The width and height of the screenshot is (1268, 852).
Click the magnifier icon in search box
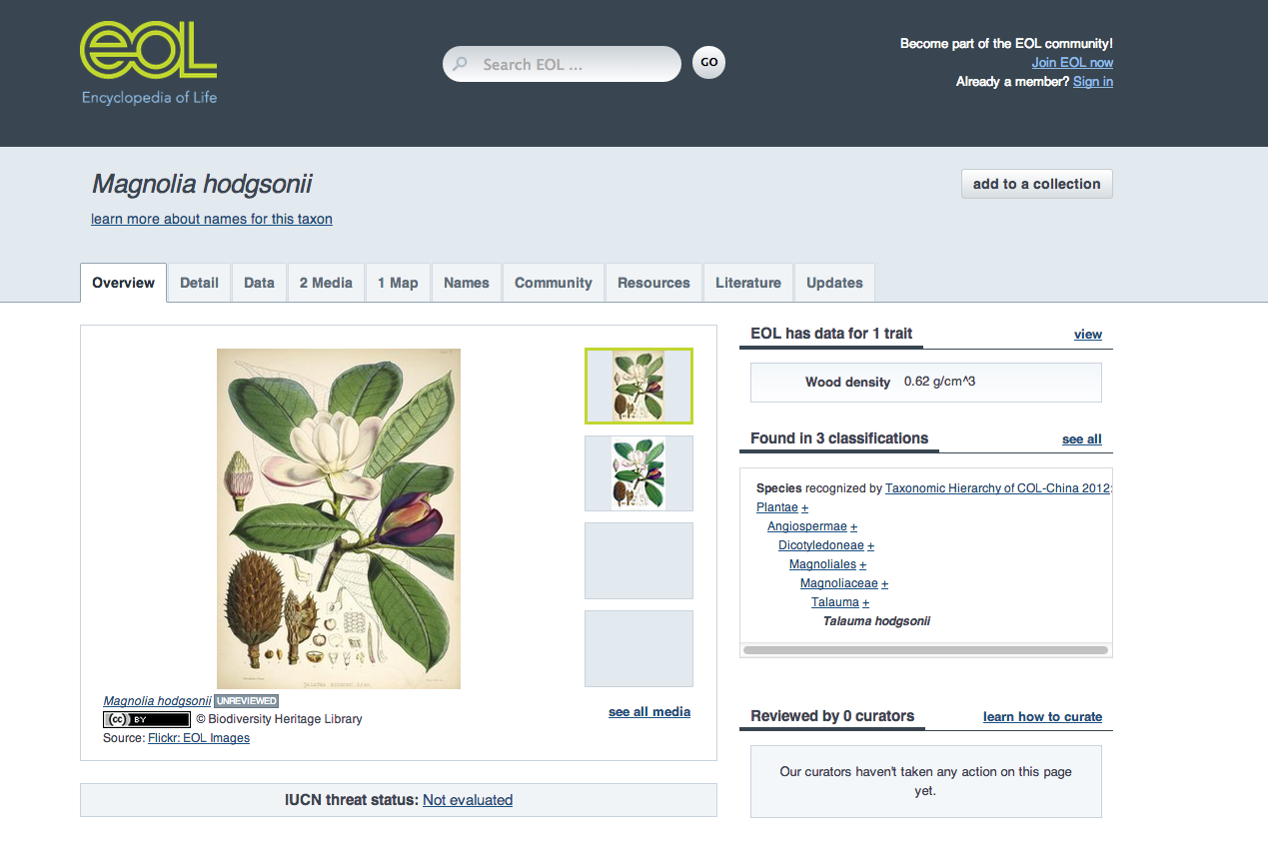pos(461,64)
